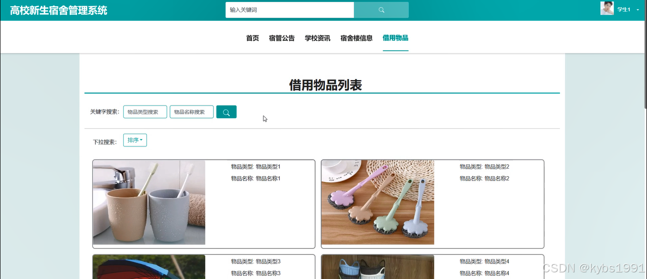Click the 下拉搜索 label

pyautogui.click(x=105, y=142)
